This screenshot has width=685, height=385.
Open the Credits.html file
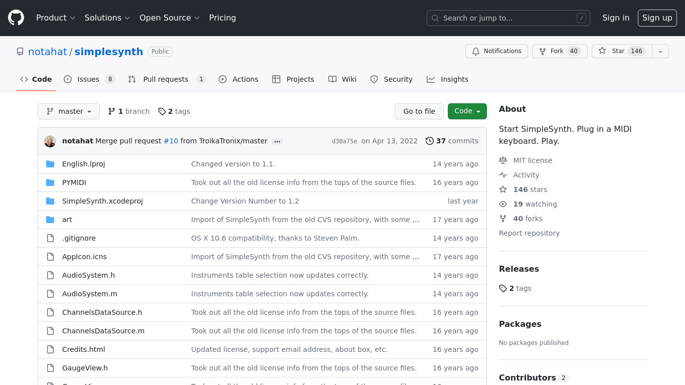(84, 349)
